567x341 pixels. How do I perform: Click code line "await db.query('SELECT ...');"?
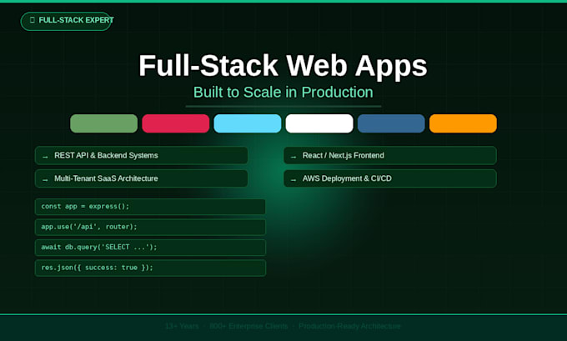coord(150,248)
